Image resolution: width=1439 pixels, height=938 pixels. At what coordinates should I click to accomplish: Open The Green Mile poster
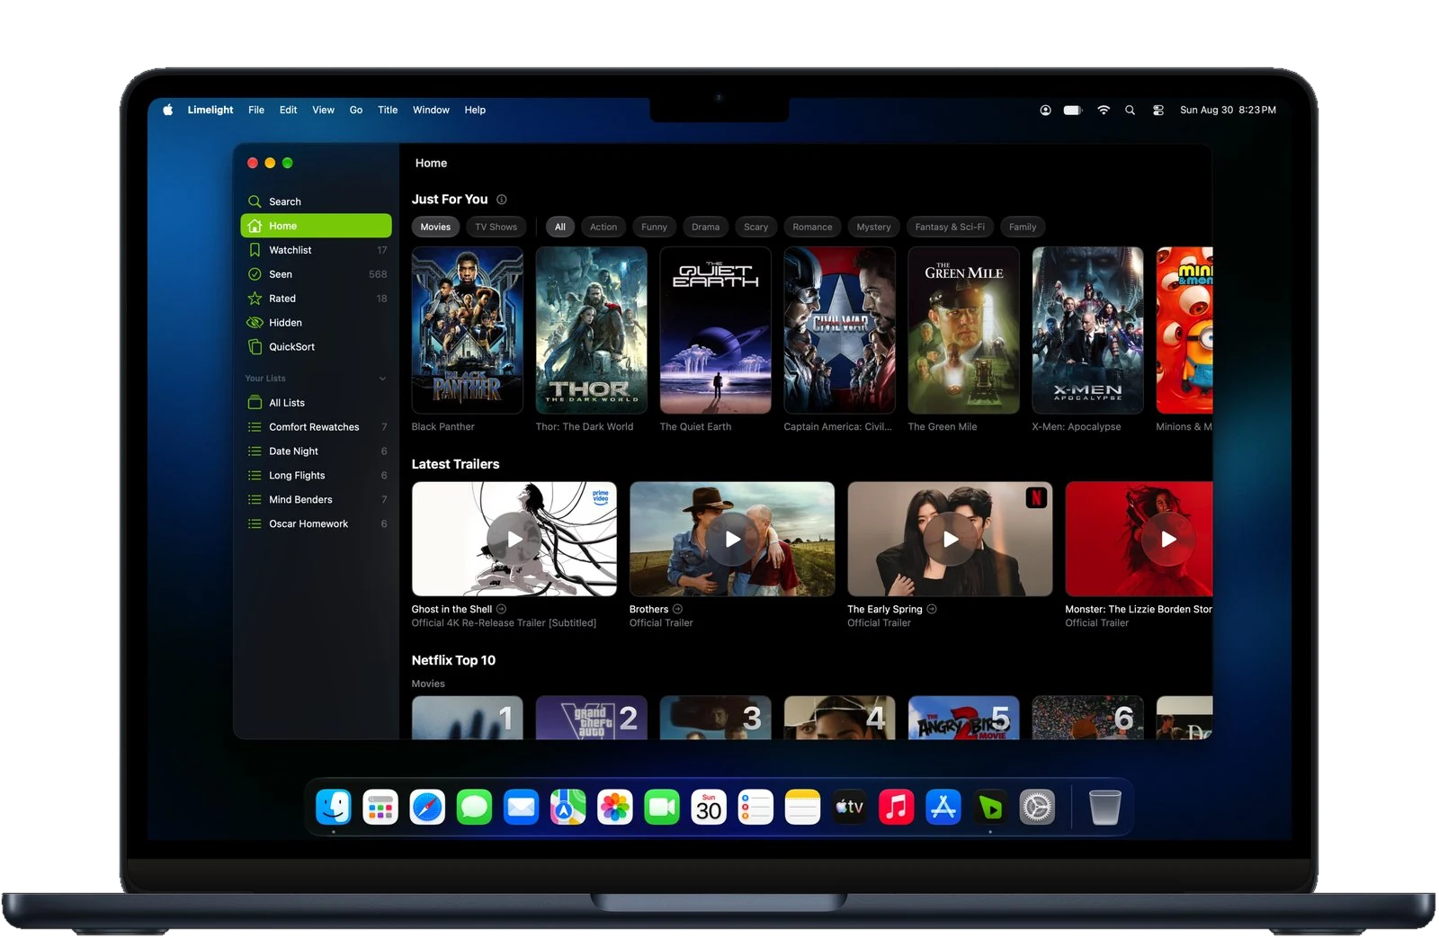pyautogui.click(x=963, y=330)
